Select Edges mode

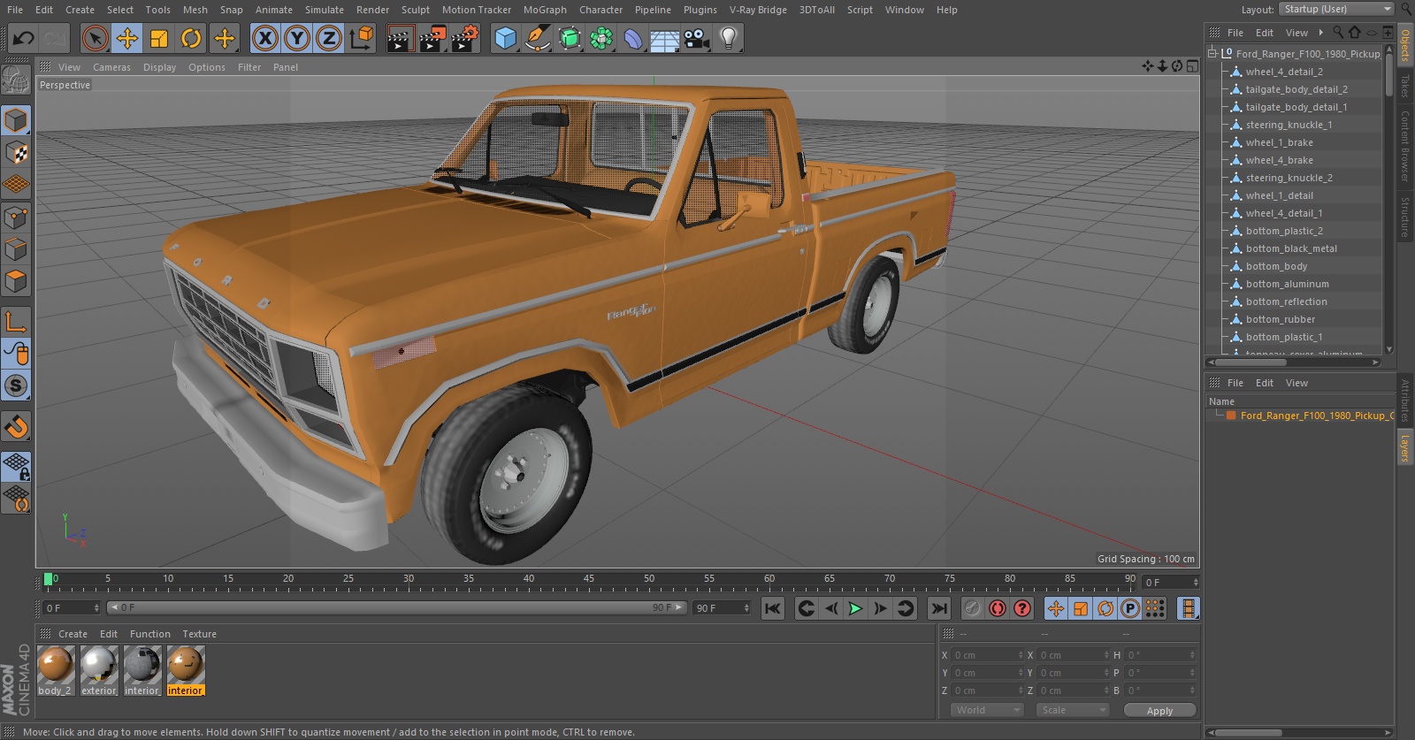pos(17,249)
